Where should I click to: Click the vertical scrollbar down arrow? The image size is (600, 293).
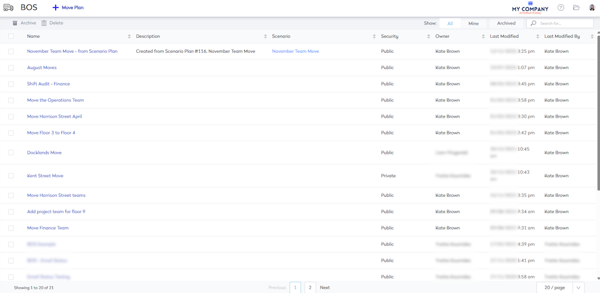598,279
